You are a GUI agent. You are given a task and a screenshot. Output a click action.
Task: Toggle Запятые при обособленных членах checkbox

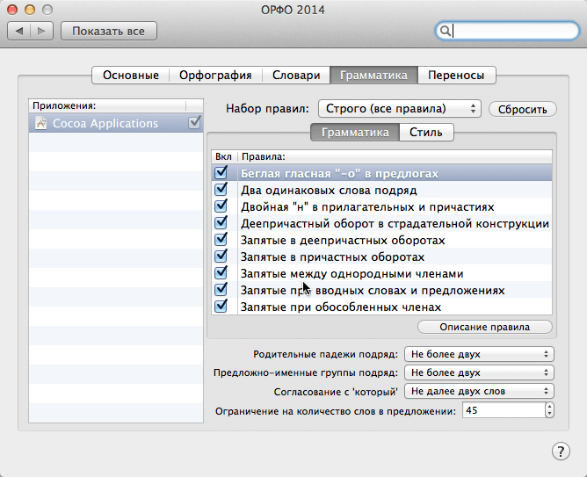(221, 306)
